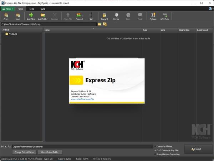Click the yellow Express Zip arrow icon
The width and height of the screenshot is (214, 161).
pyautogui.click(x=76, y=80)
